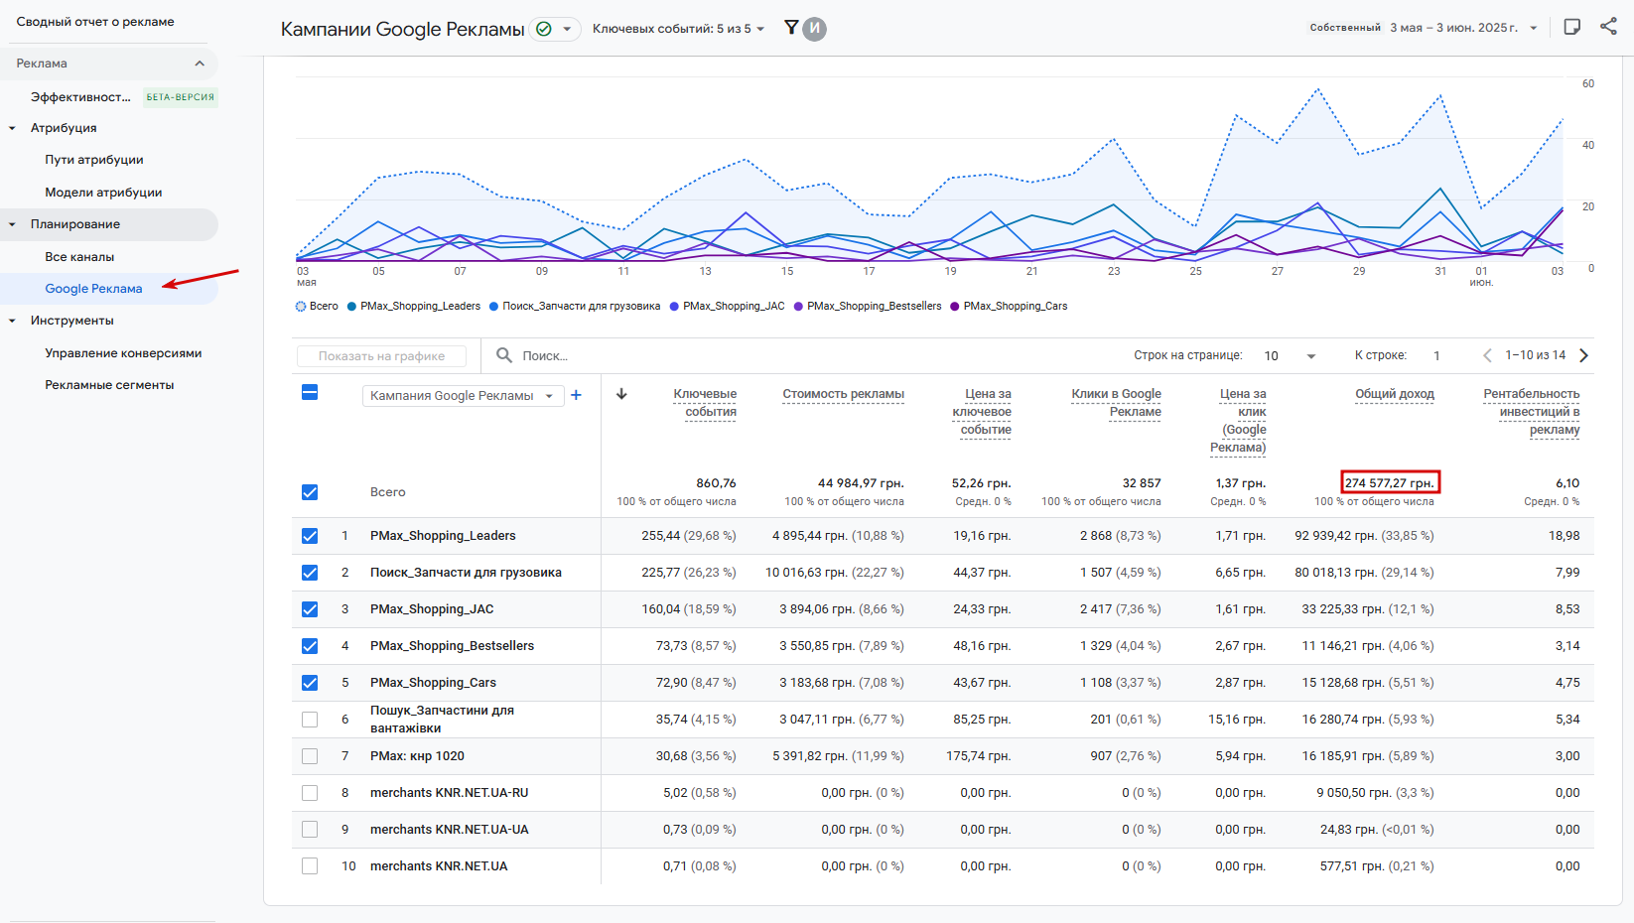Click the search magnifier icon

(504, 355)
